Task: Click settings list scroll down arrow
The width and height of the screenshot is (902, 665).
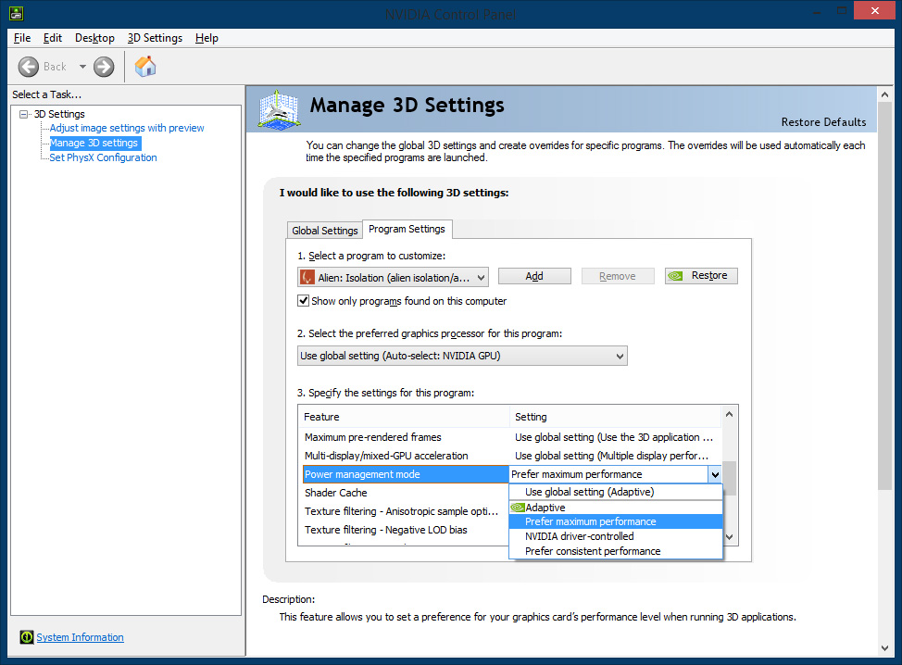Action: click(x=729, y=536)
